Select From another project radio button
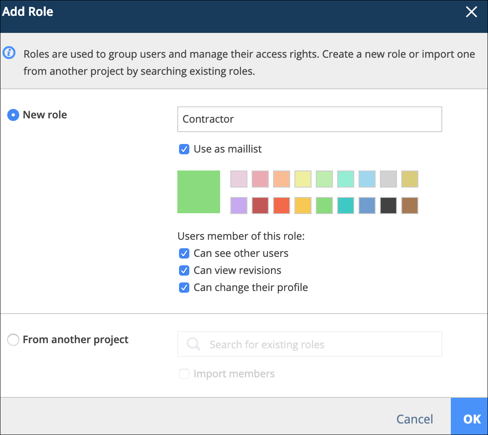The width and height of the screenshot is (488, 435). [13, 339]
